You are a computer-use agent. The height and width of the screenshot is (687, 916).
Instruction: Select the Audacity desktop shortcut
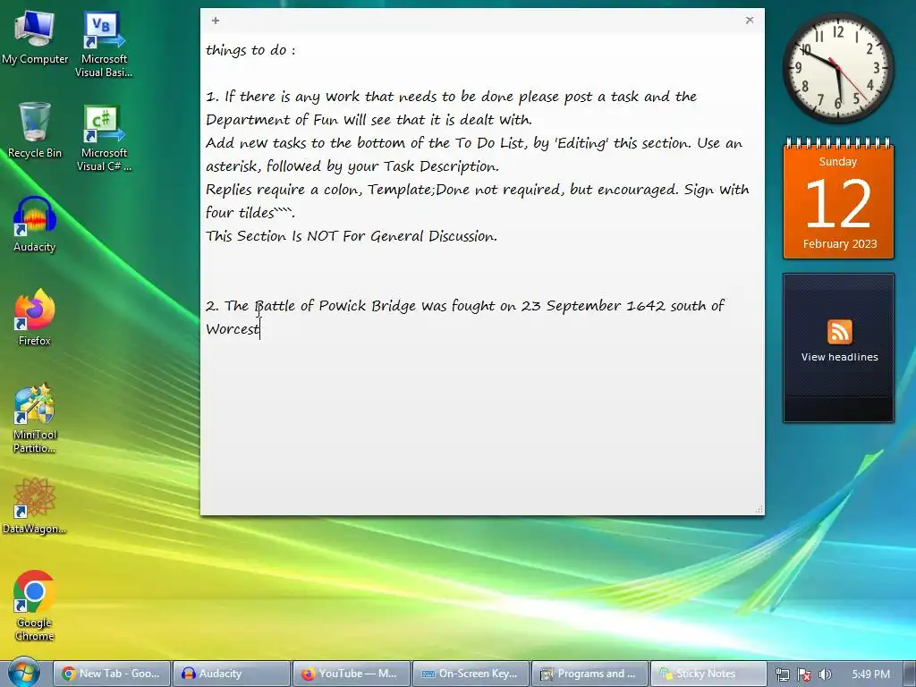pos(35,225)
